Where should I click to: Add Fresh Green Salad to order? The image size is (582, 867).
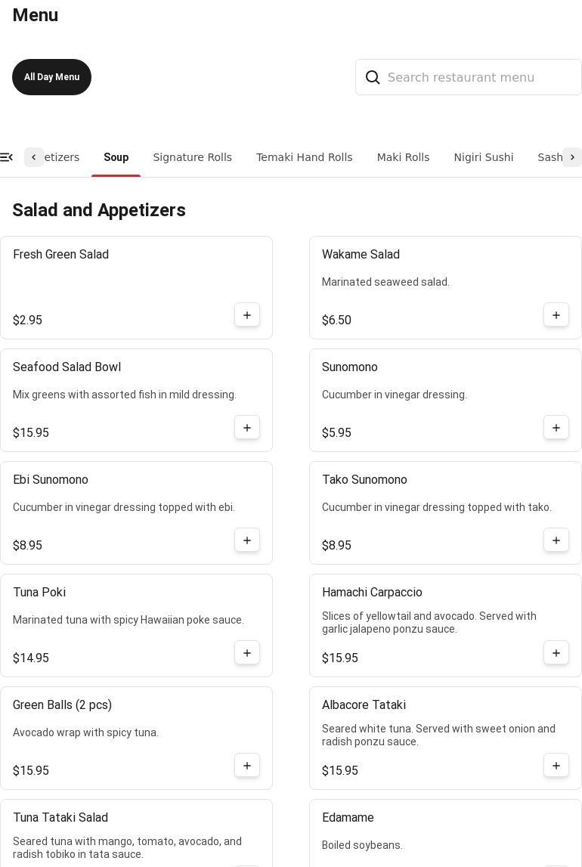click(x=247, y=315)
